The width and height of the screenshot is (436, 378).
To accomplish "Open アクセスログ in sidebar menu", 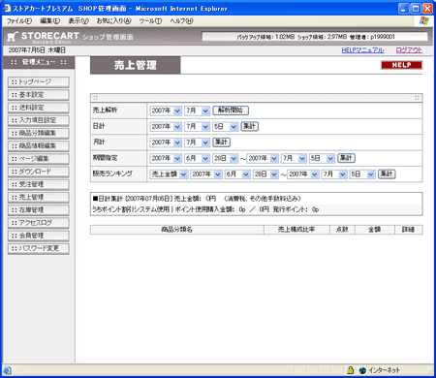I will pyautogui.click(x=39, y=223).
